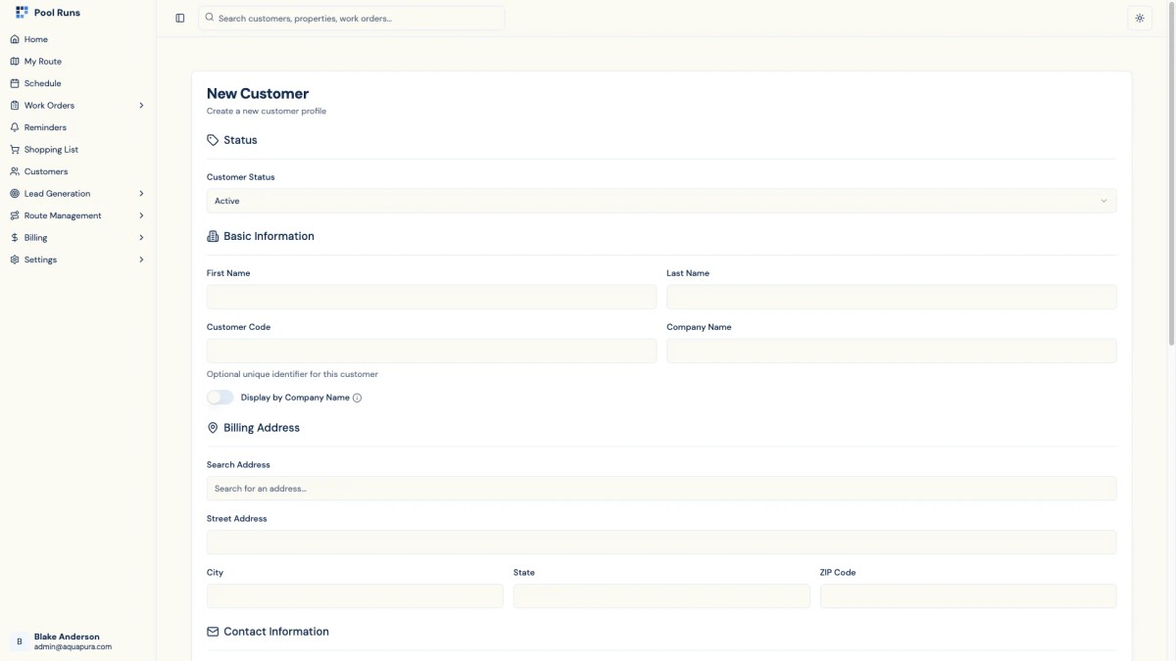
Task: Toggle the light/dark theme sun icon
Action: coord(1140,18)
